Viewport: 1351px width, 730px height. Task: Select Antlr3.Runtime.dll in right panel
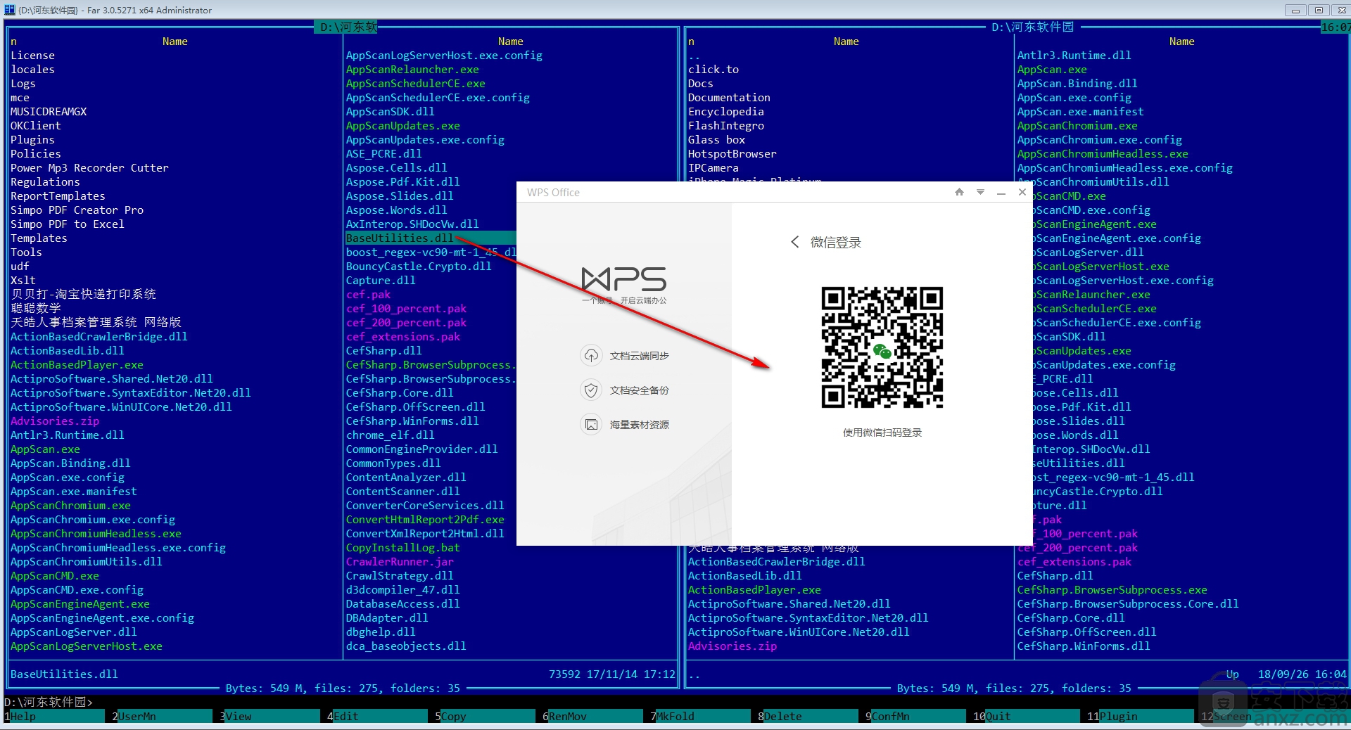[x=1074, y=55]
